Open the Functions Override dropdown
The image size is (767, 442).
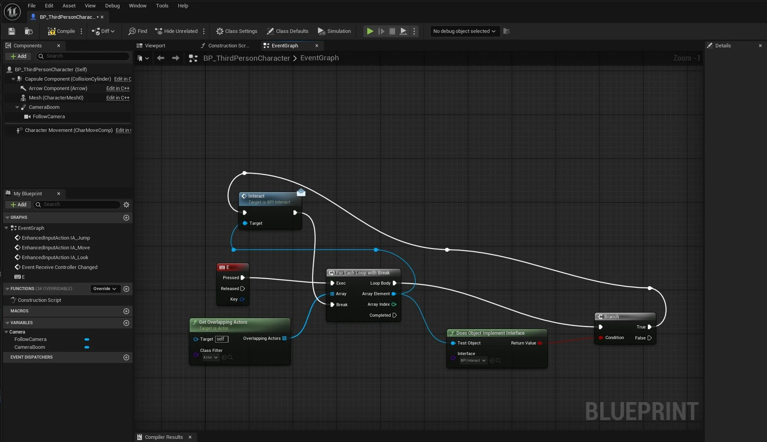coord(104,289)
